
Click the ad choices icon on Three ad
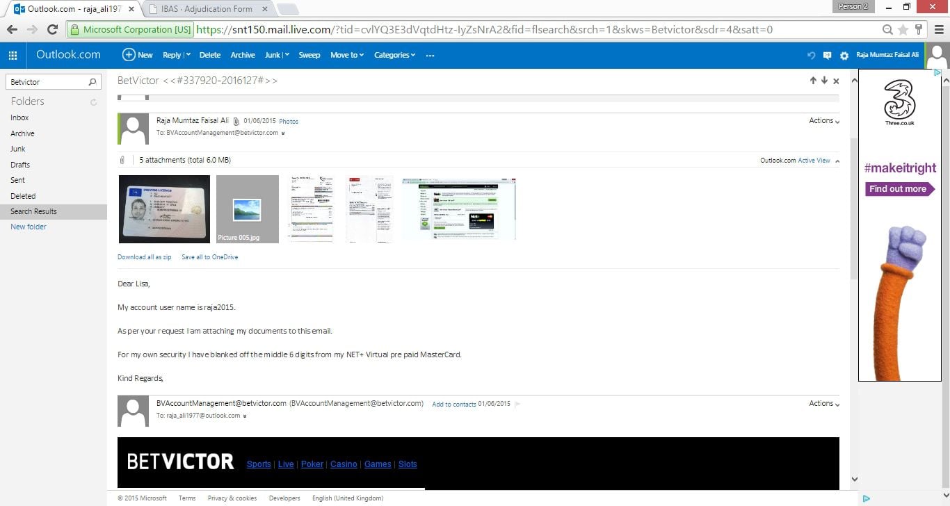click(x=937, y=73)
